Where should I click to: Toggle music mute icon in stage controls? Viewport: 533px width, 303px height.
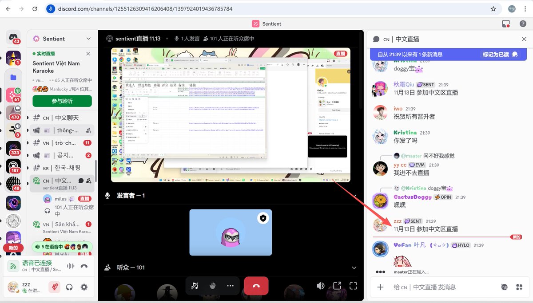pyautogui.click(x=195, y=286)
